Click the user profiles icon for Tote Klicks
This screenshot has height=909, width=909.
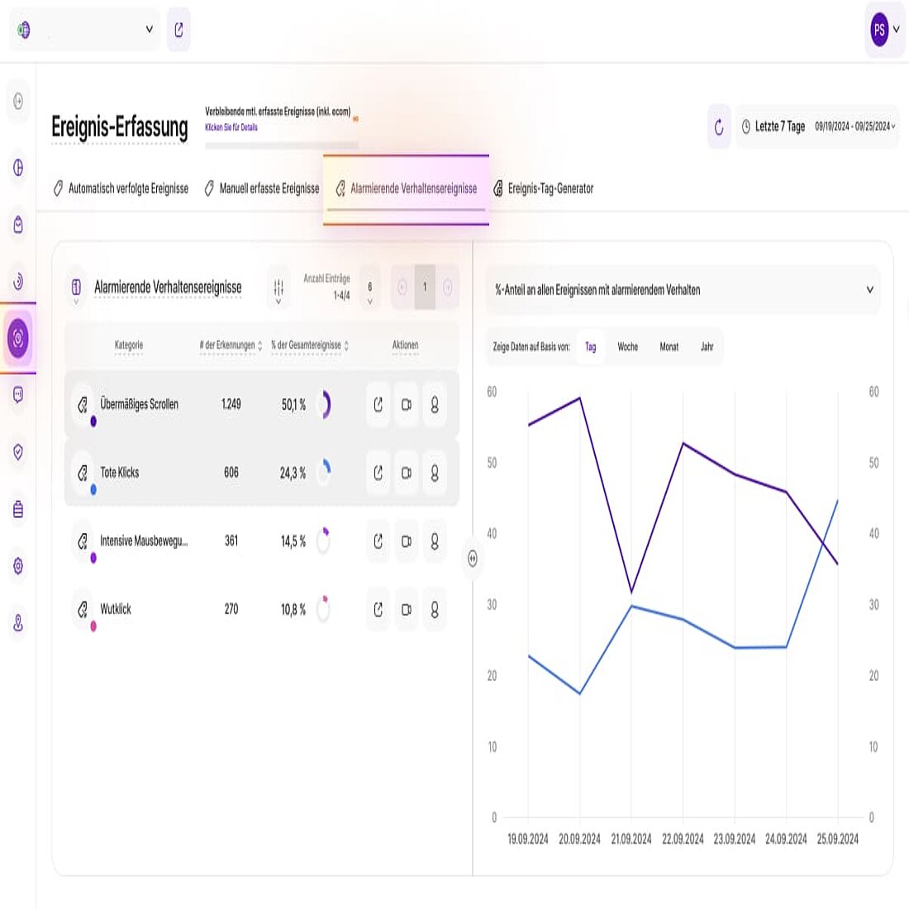435,473
